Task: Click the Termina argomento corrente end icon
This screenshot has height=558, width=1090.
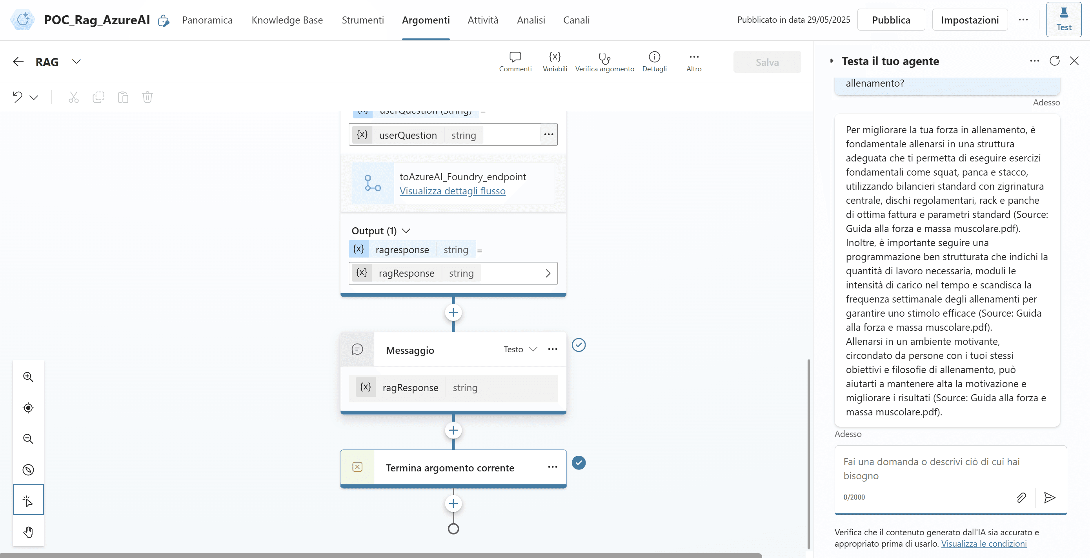Action: pos(357,467)
